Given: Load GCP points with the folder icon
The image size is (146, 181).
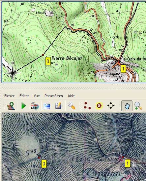Looking at the screenshot, I should [x=47, y=106].
